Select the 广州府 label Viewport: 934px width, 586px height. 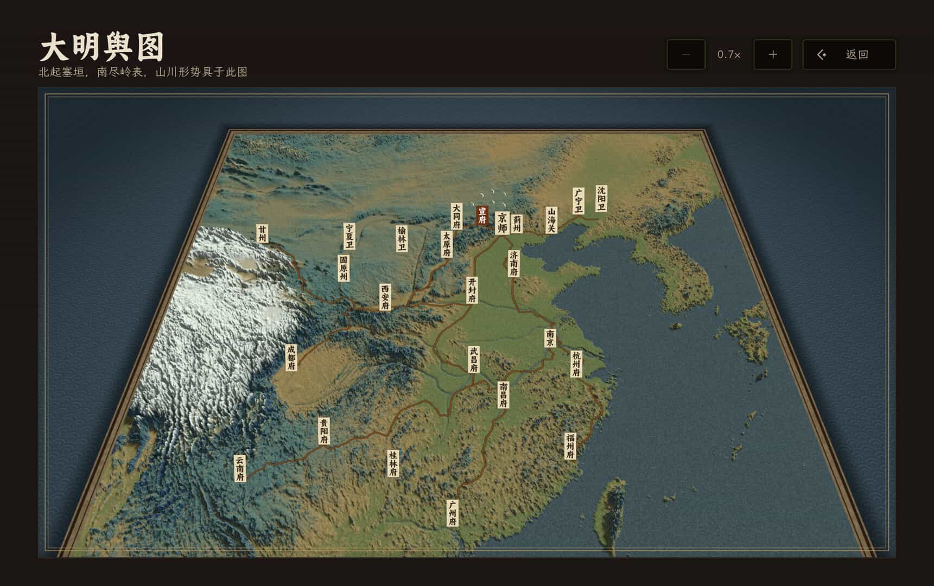(453, 513)
